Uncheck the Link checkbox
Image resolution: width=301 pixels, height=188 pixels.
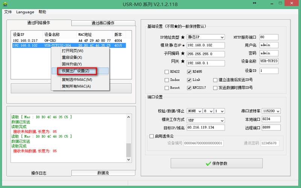coord(189,80)
